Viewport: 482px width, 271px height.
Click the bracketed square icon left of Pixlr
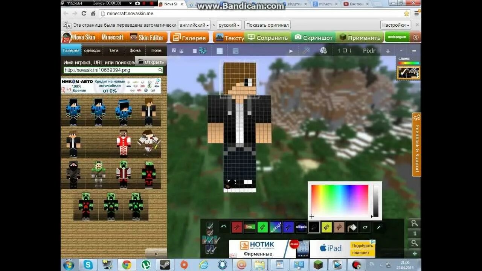click(345, 50)
